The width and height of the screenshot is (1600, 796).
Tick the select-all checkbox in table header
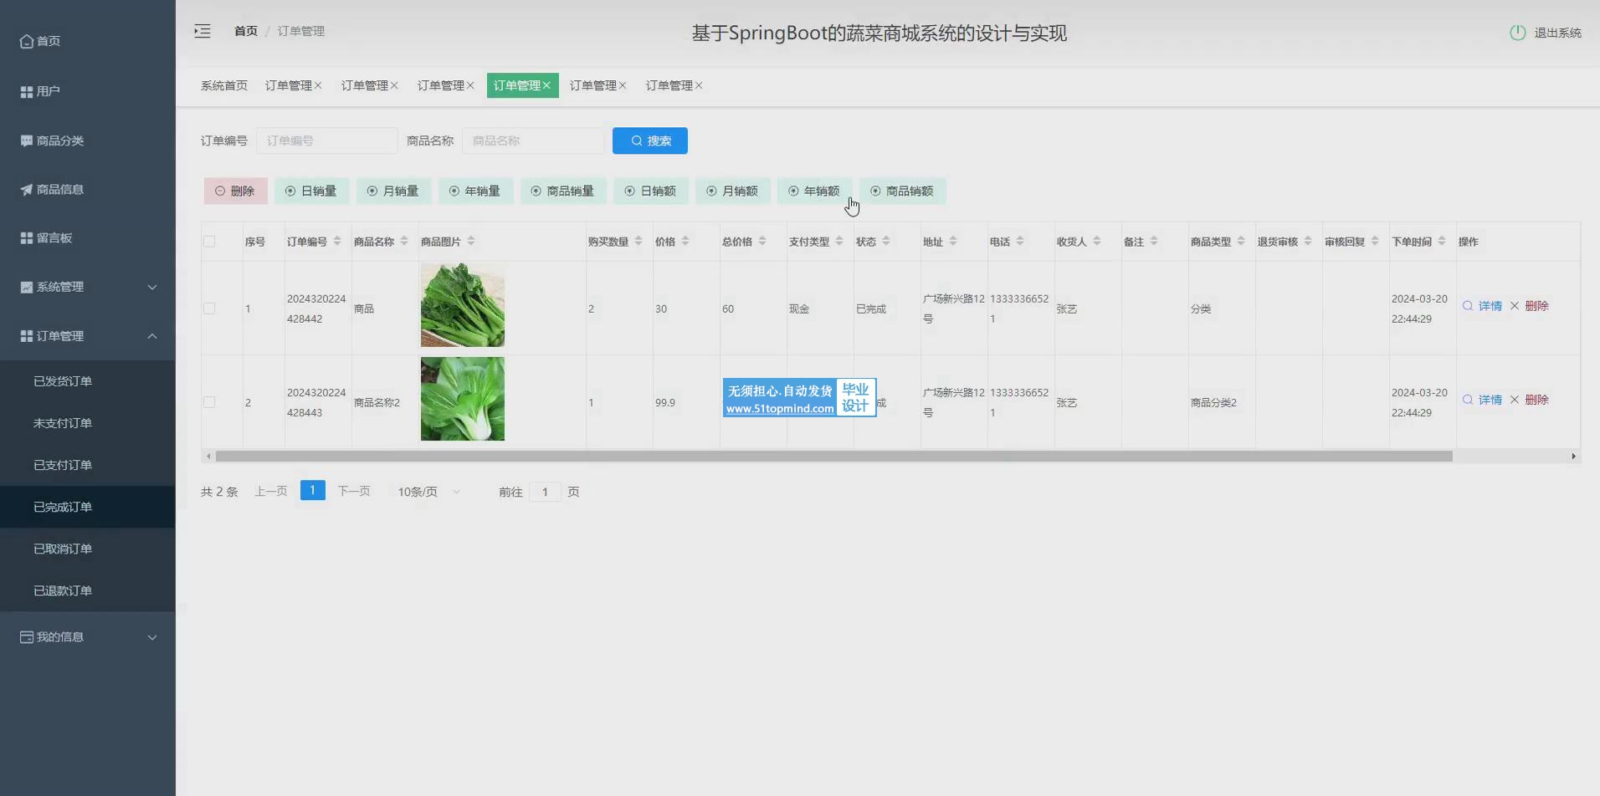pyautogui.click(x=209, y=242)
